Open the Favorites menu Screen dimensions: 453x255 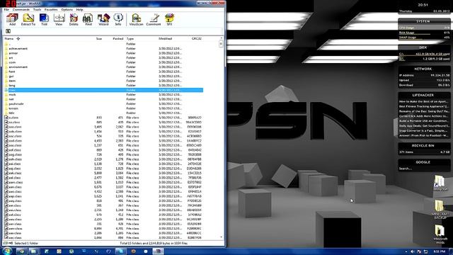coord(51,9)
